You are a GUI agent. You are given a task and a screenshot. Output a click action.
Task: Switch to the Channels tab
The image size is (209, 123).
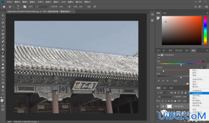[165, 88]
